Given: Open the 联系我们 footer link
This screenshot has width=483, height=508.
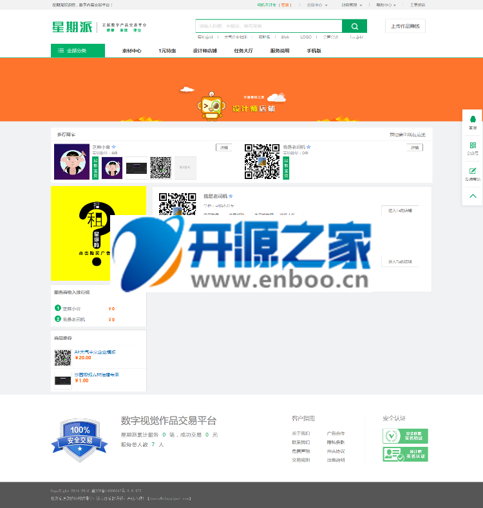Looking at the screenshot, I should coord(301,442).
